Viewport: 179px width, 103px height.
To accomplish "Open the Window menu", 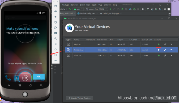I will click(x=107, y=5).
